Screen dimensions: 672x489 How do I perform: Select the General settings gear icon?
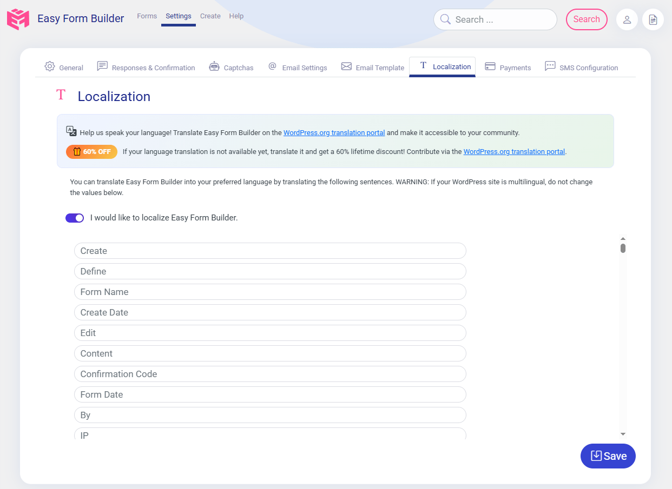(49, 66)
